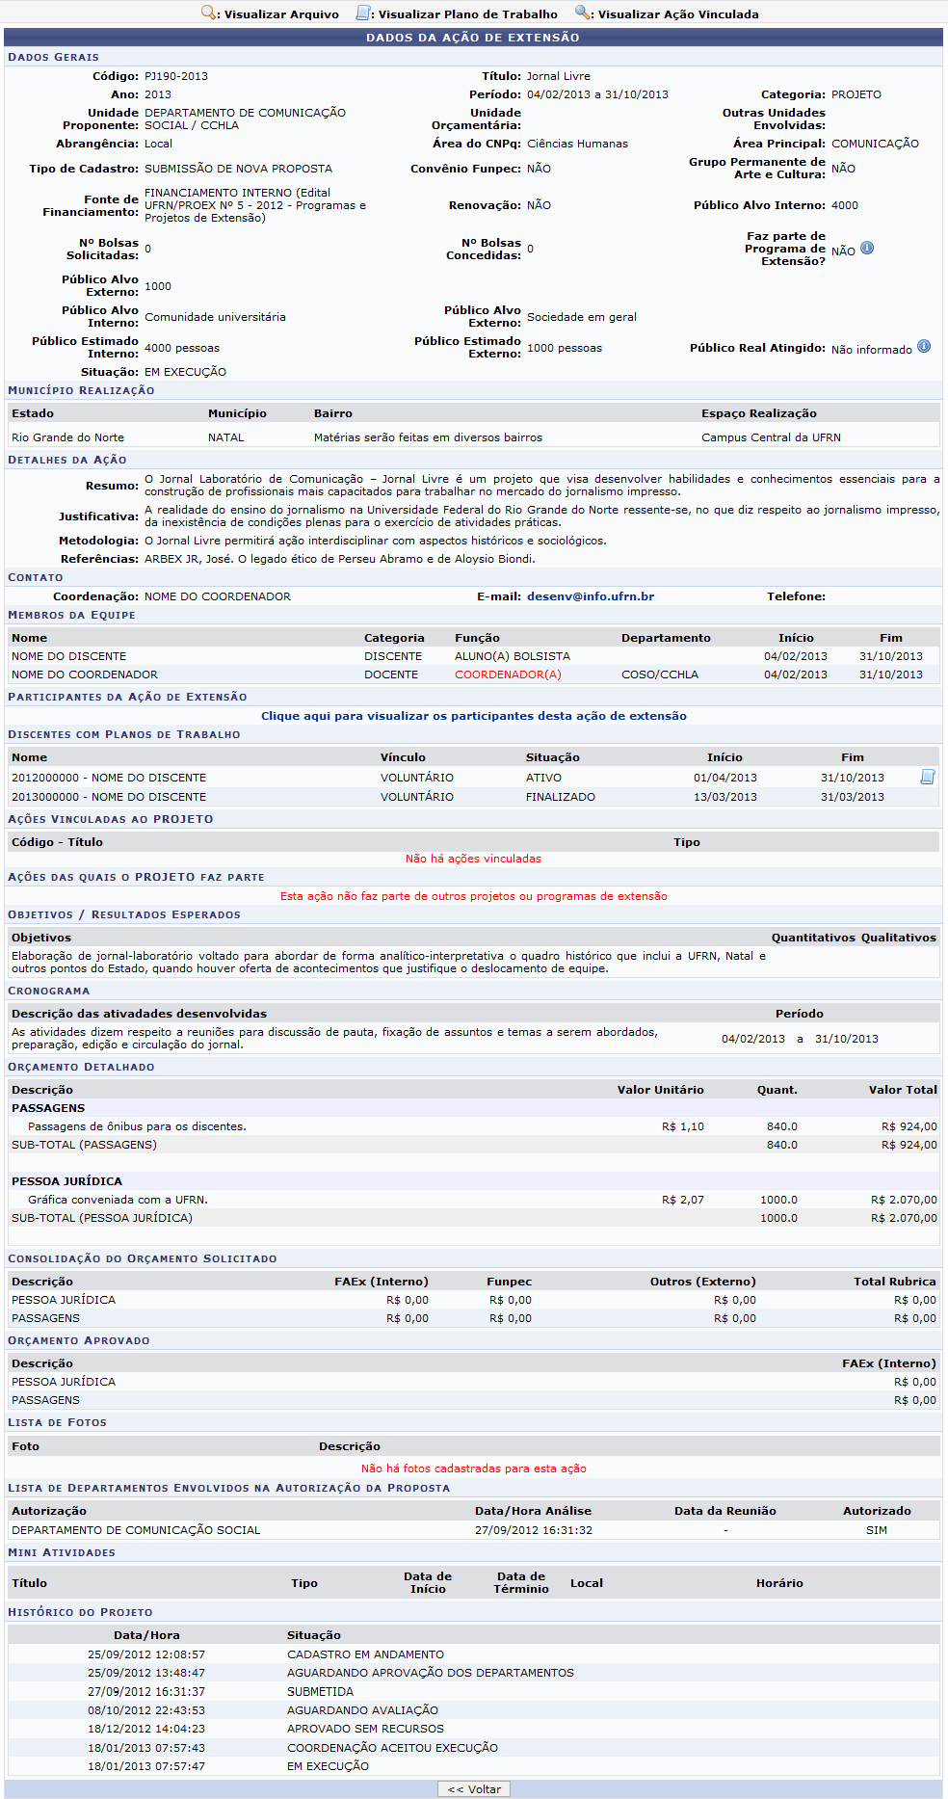
Task: Click the Visualizar Arquivo magnifier icon
Action: 208,13
